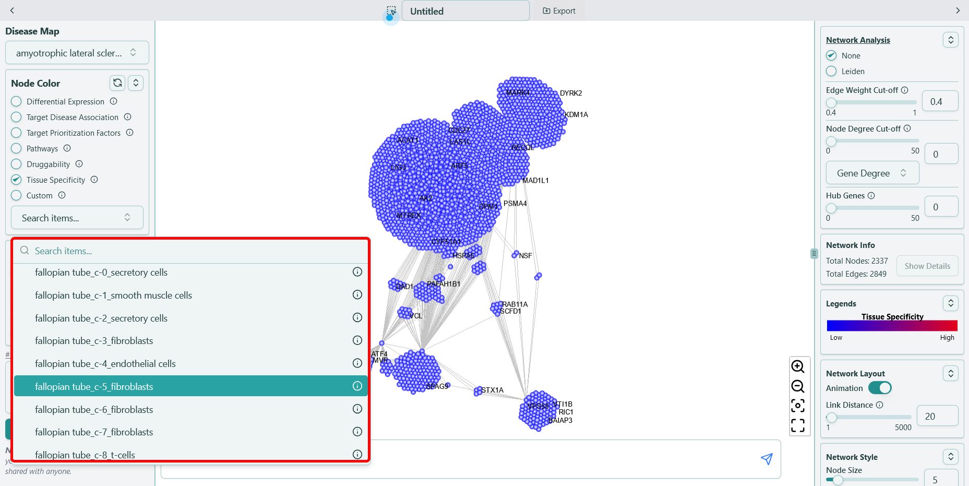
Task: Click the send arrow in the message bar
Action: tap(766, 458)
